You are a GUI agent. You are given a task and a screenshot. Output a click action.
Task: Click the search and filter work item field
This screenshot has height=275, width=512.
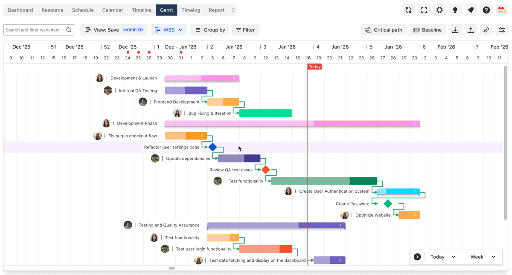tap(35, 30)
